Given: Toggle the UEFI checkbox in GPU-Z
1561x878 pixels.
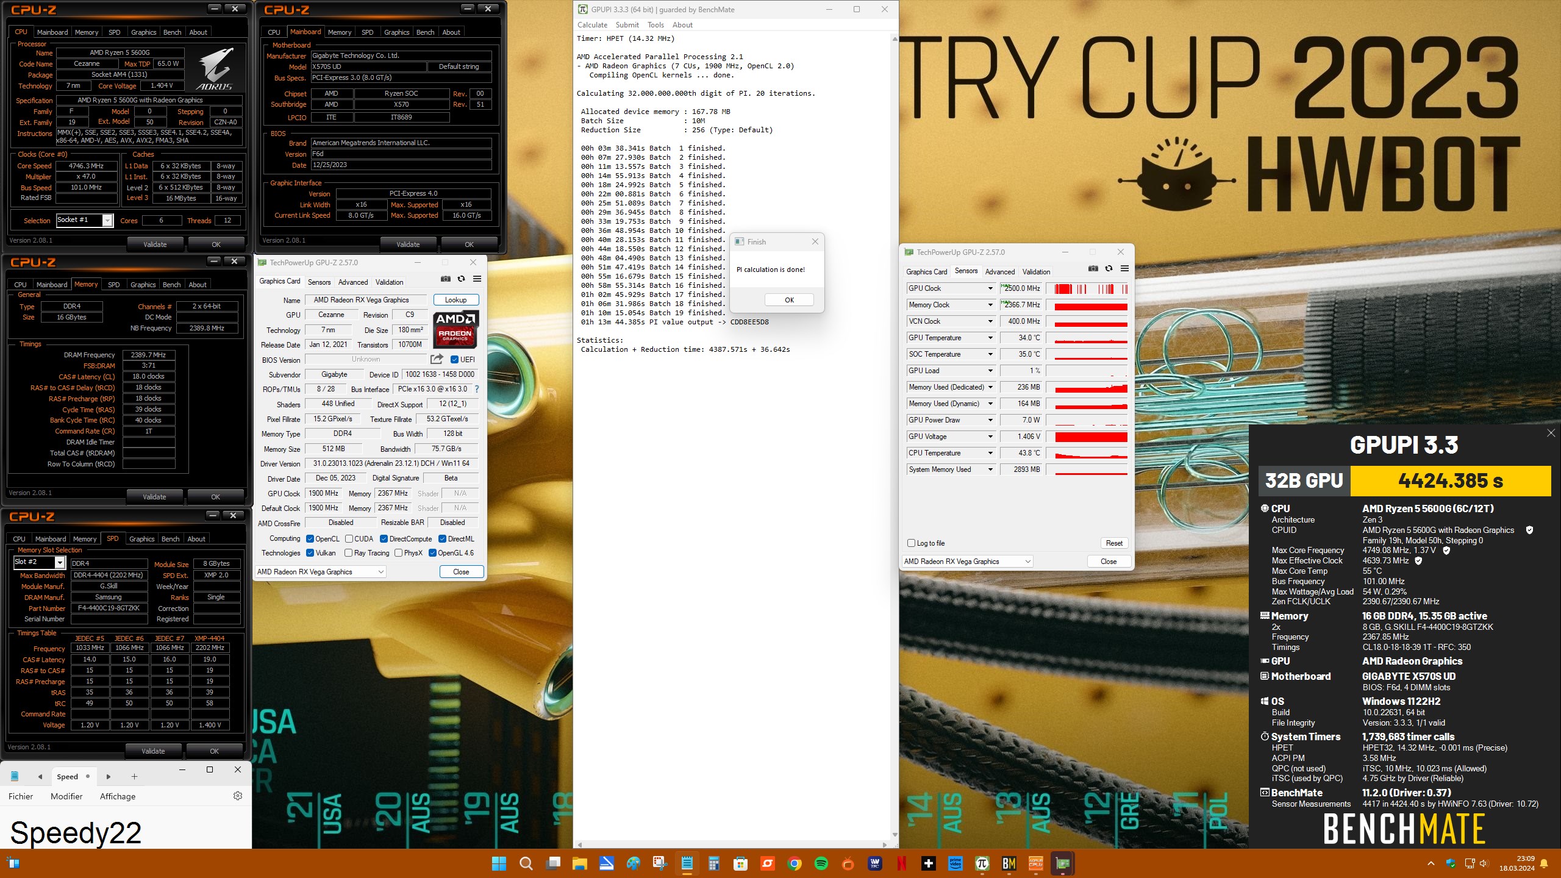Looking at the screenshot, I should point(454,360).
